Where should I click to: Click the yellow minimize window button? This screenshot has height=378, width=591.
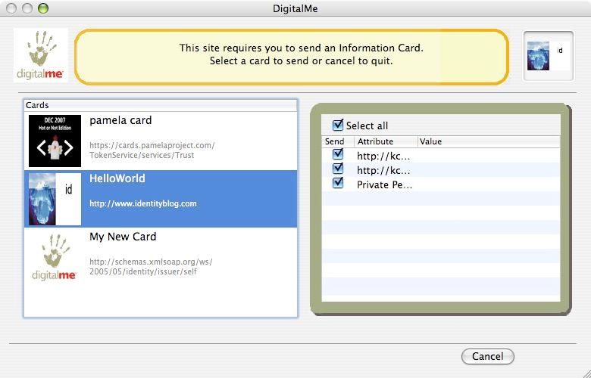pyautogui.click(x=27, y=8)
